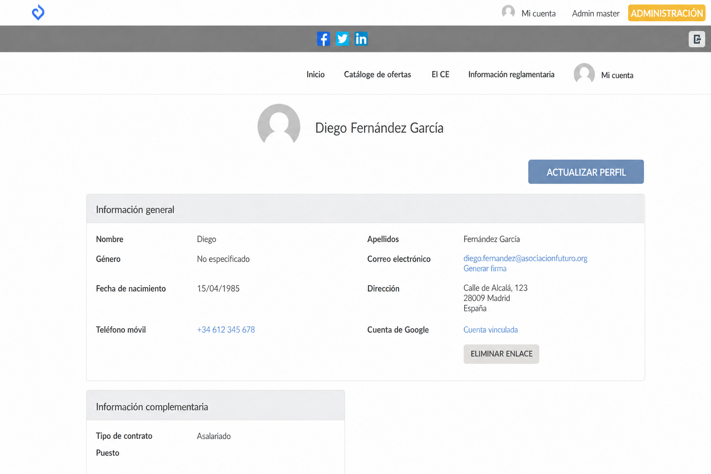Click Admin master in top bar
Viewport: 711px width, 474px height.
click(x=596, y=13)
